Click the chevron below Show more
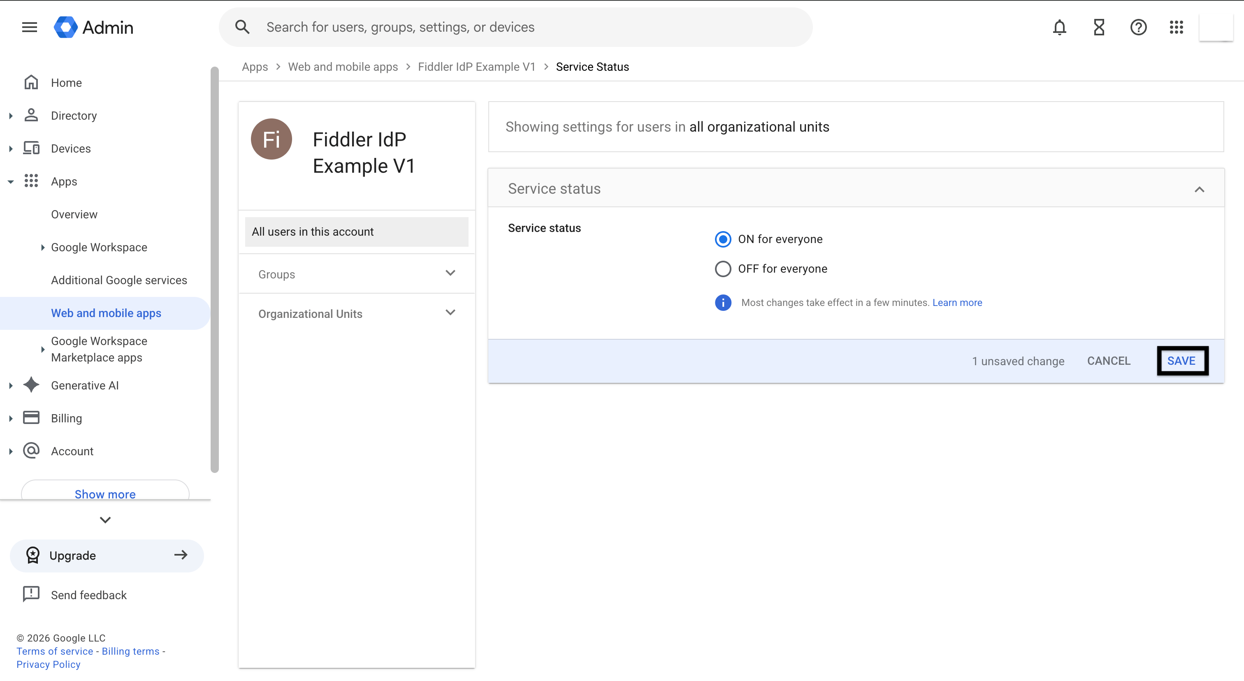This screenshot has width=1244, height=681. [105, 520]
